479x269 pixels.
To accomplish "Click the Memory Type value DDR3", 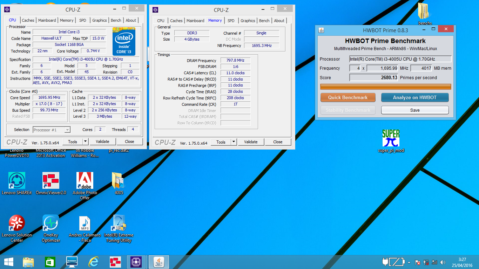I will [x=192, y=33].
